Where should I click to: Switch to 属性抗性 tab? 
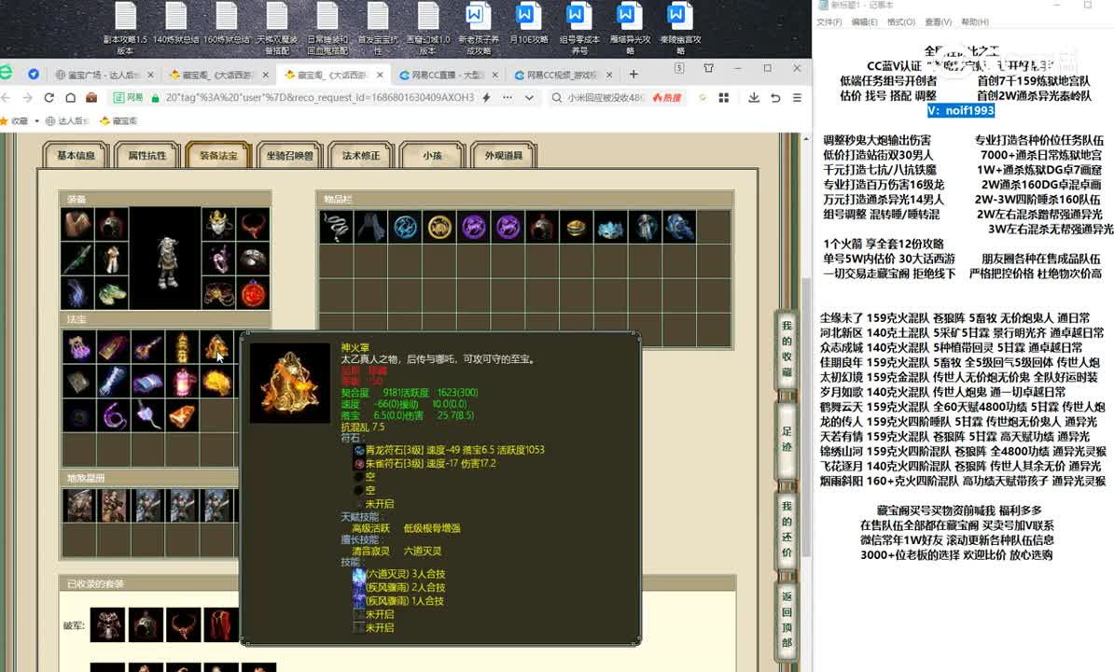147,155
